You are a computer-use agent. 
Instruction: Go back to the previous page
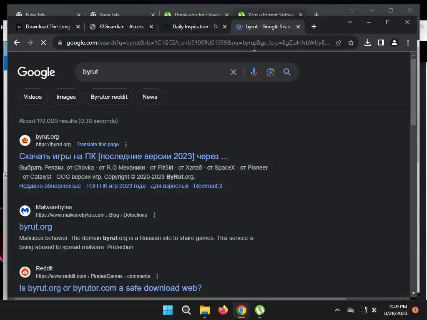(17, 42)
